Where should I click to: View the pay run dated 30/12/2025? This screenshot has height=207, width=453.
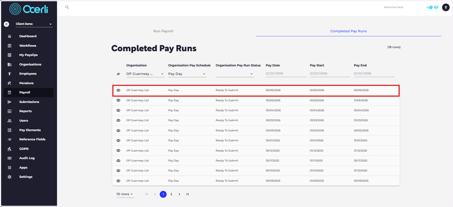click(x=118, y=151)
